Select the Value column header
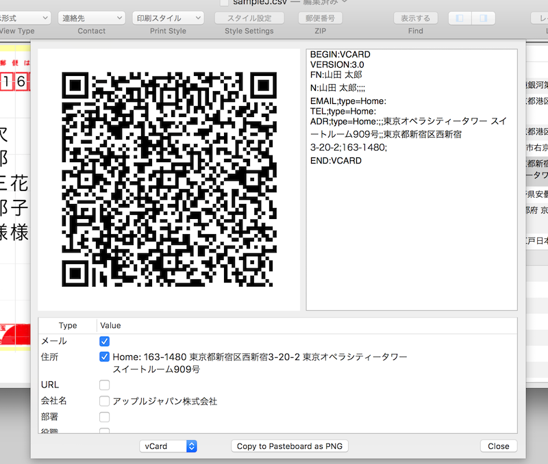Image resolution: width=548 pixels, height=464 pixels. click(110, 325)
